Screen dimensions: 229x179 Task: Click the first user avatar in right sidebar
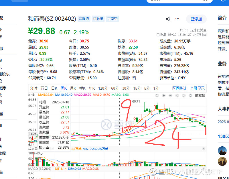[222, 151]
